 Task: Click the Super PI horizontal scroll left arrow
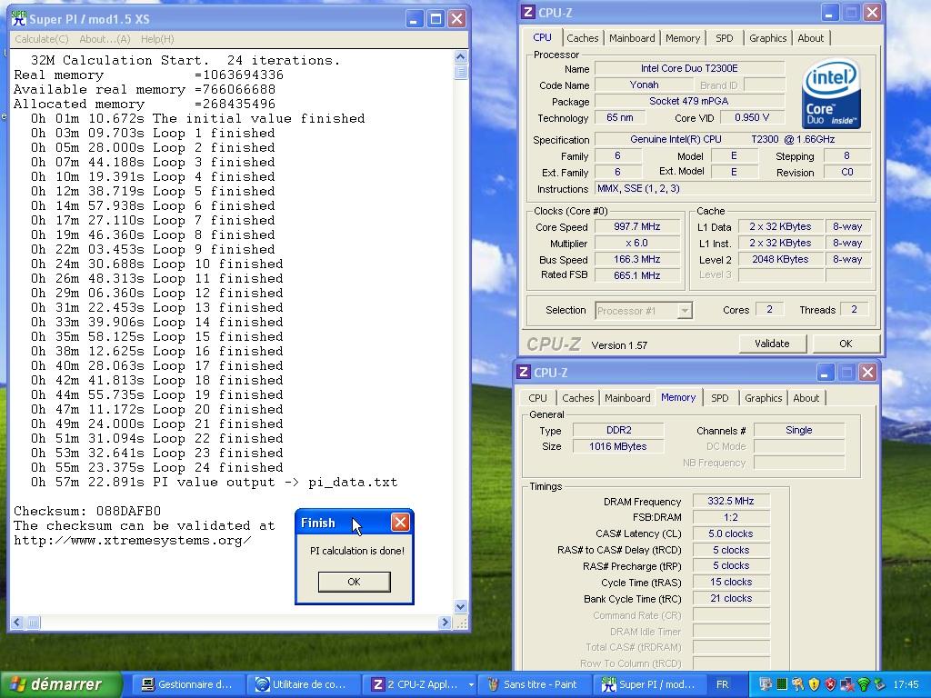[x=16, y=622]
